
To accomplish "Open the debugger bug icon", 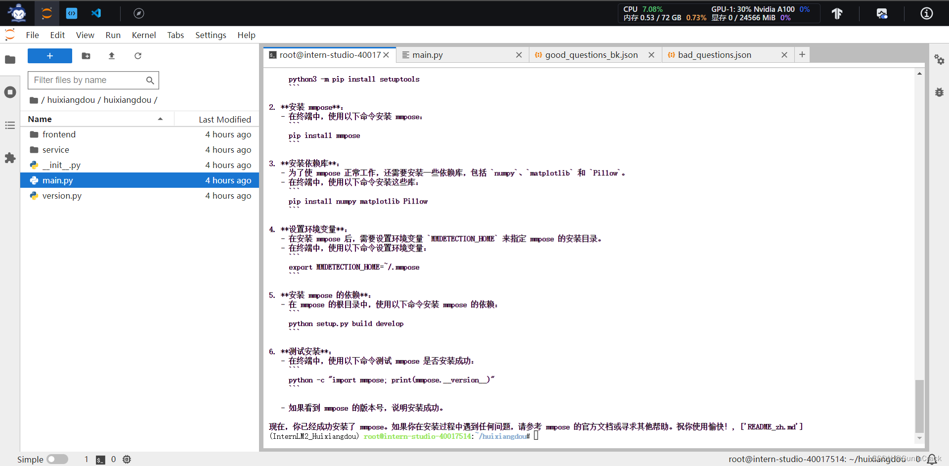I will (x=939, y=92).
